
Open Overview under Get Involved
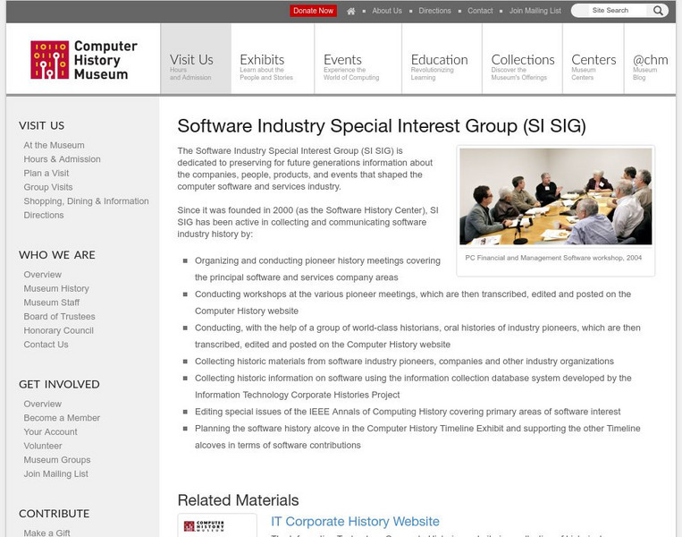click(43, 405)
